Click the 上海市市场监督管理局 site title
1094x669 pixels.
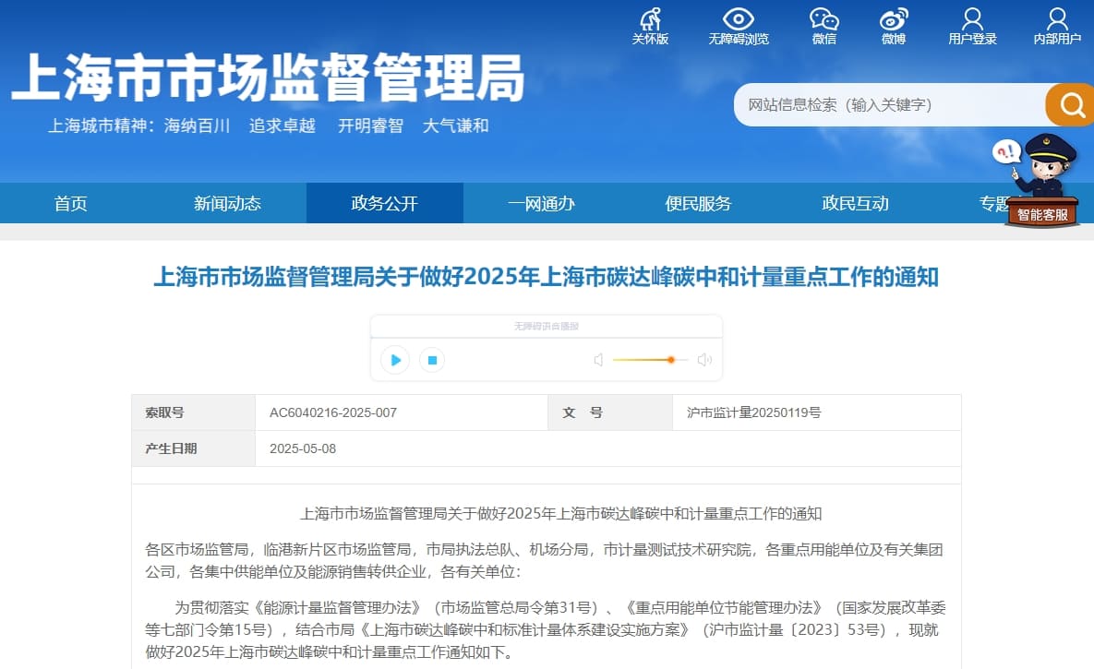pos(268,77)
